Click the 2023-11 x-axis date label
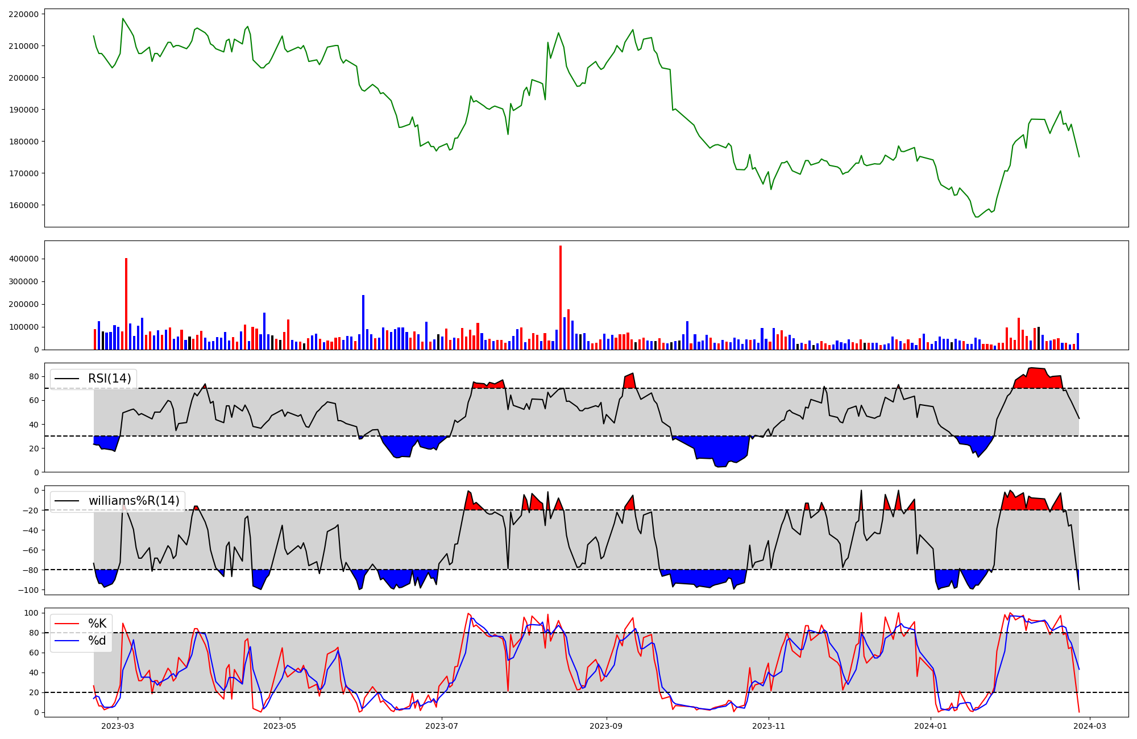The image size is (1137, 739). click(x=768, y=726)
